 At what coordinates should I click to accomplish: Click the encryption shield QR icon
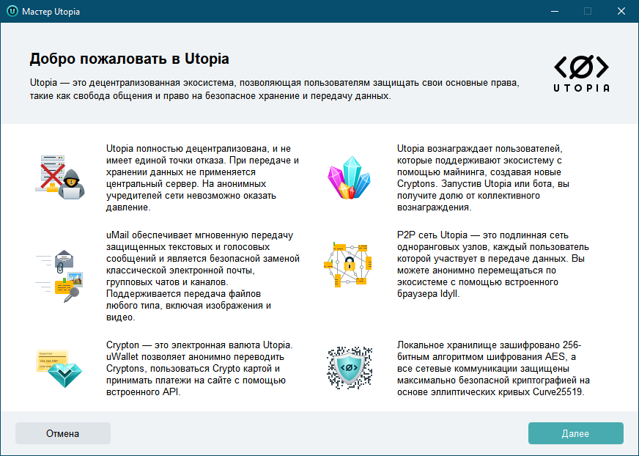pyautogui.click(x=350, y=367)
